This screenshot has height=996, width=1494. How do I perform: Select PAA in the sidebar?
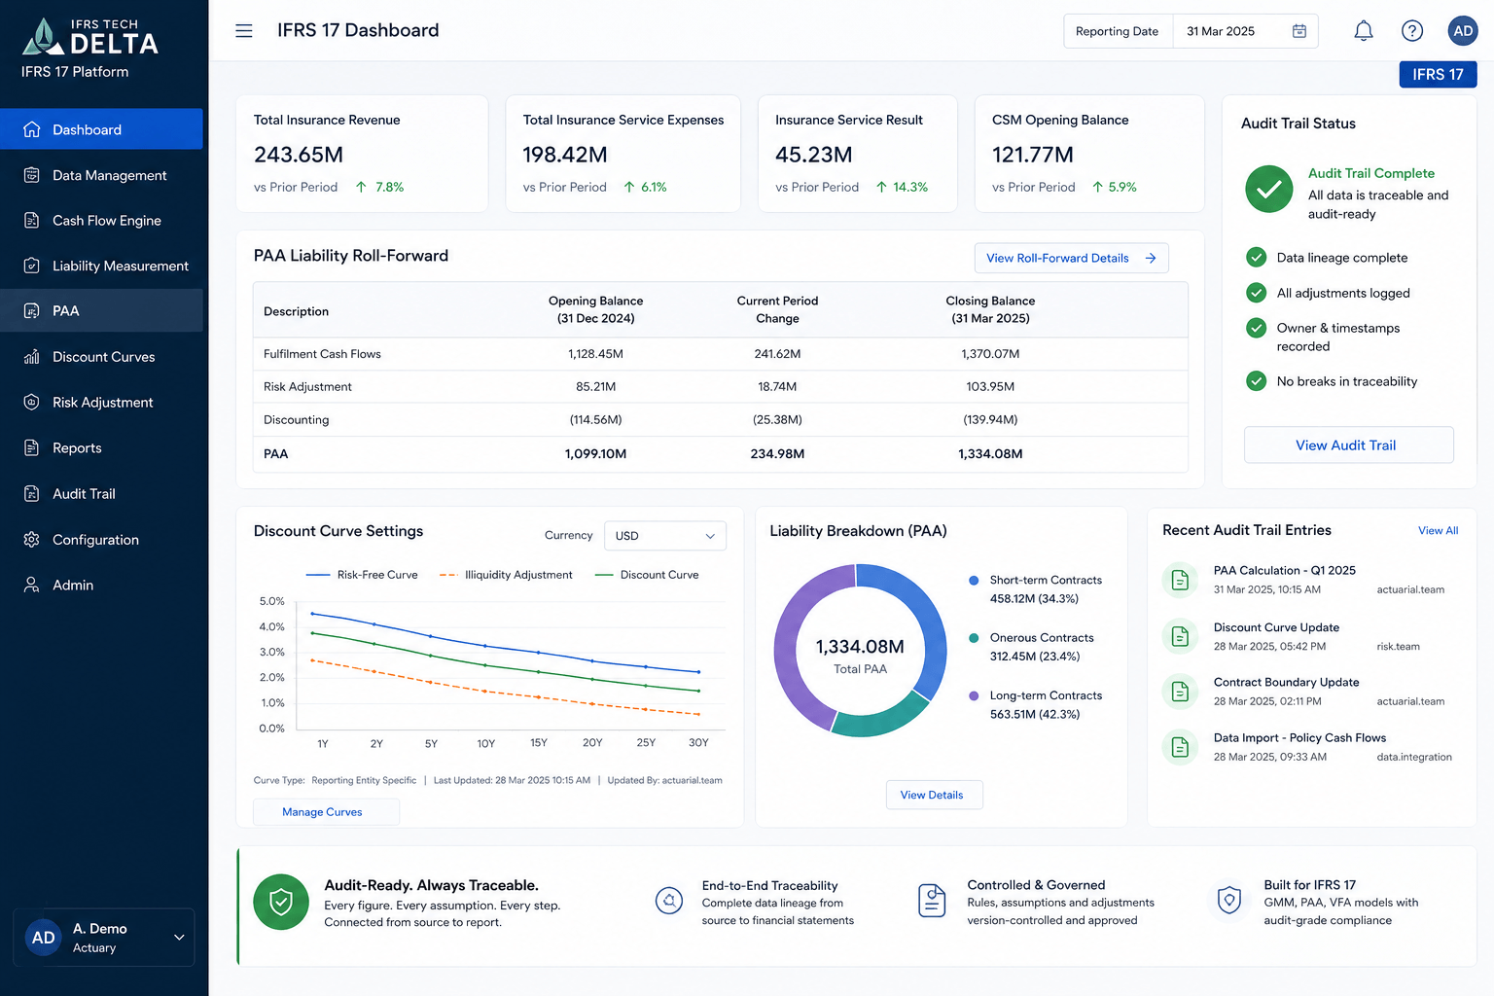click(101, 311)
